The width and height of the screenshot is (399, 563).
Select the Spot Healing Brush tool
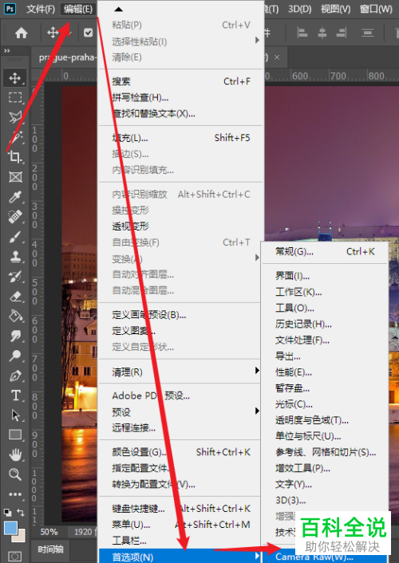click(x=14, y=216)
